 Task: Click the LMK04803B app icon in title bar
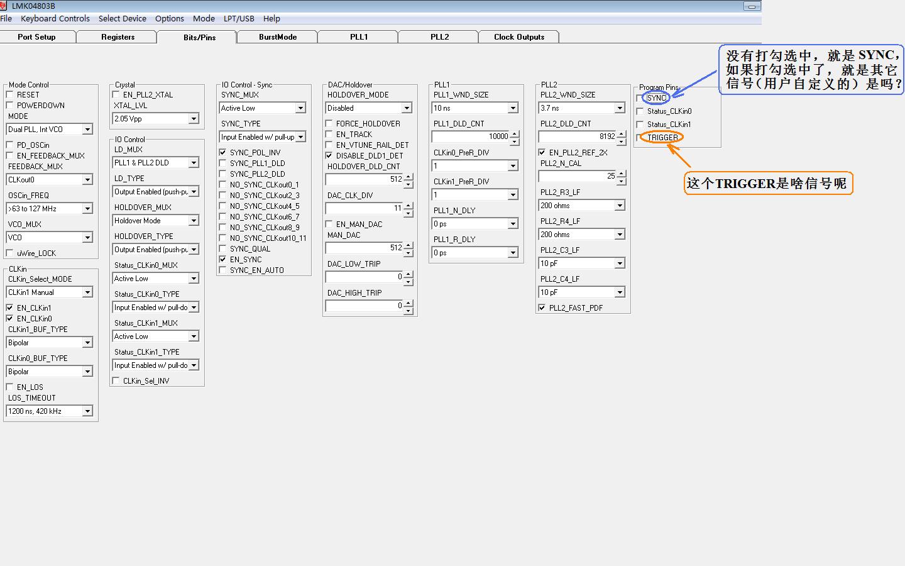[x=4, y=6]
